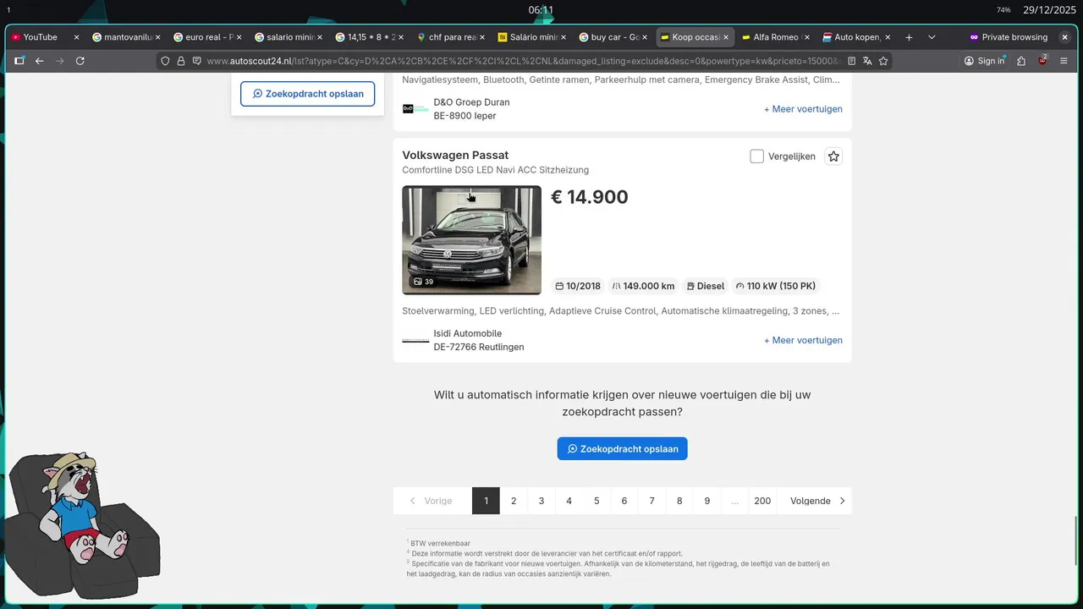Image resolution: width=1083 pixels, height=609 pixels.
Task: Switch to the 'buy car' Google tab
Action: coord(613,37)
